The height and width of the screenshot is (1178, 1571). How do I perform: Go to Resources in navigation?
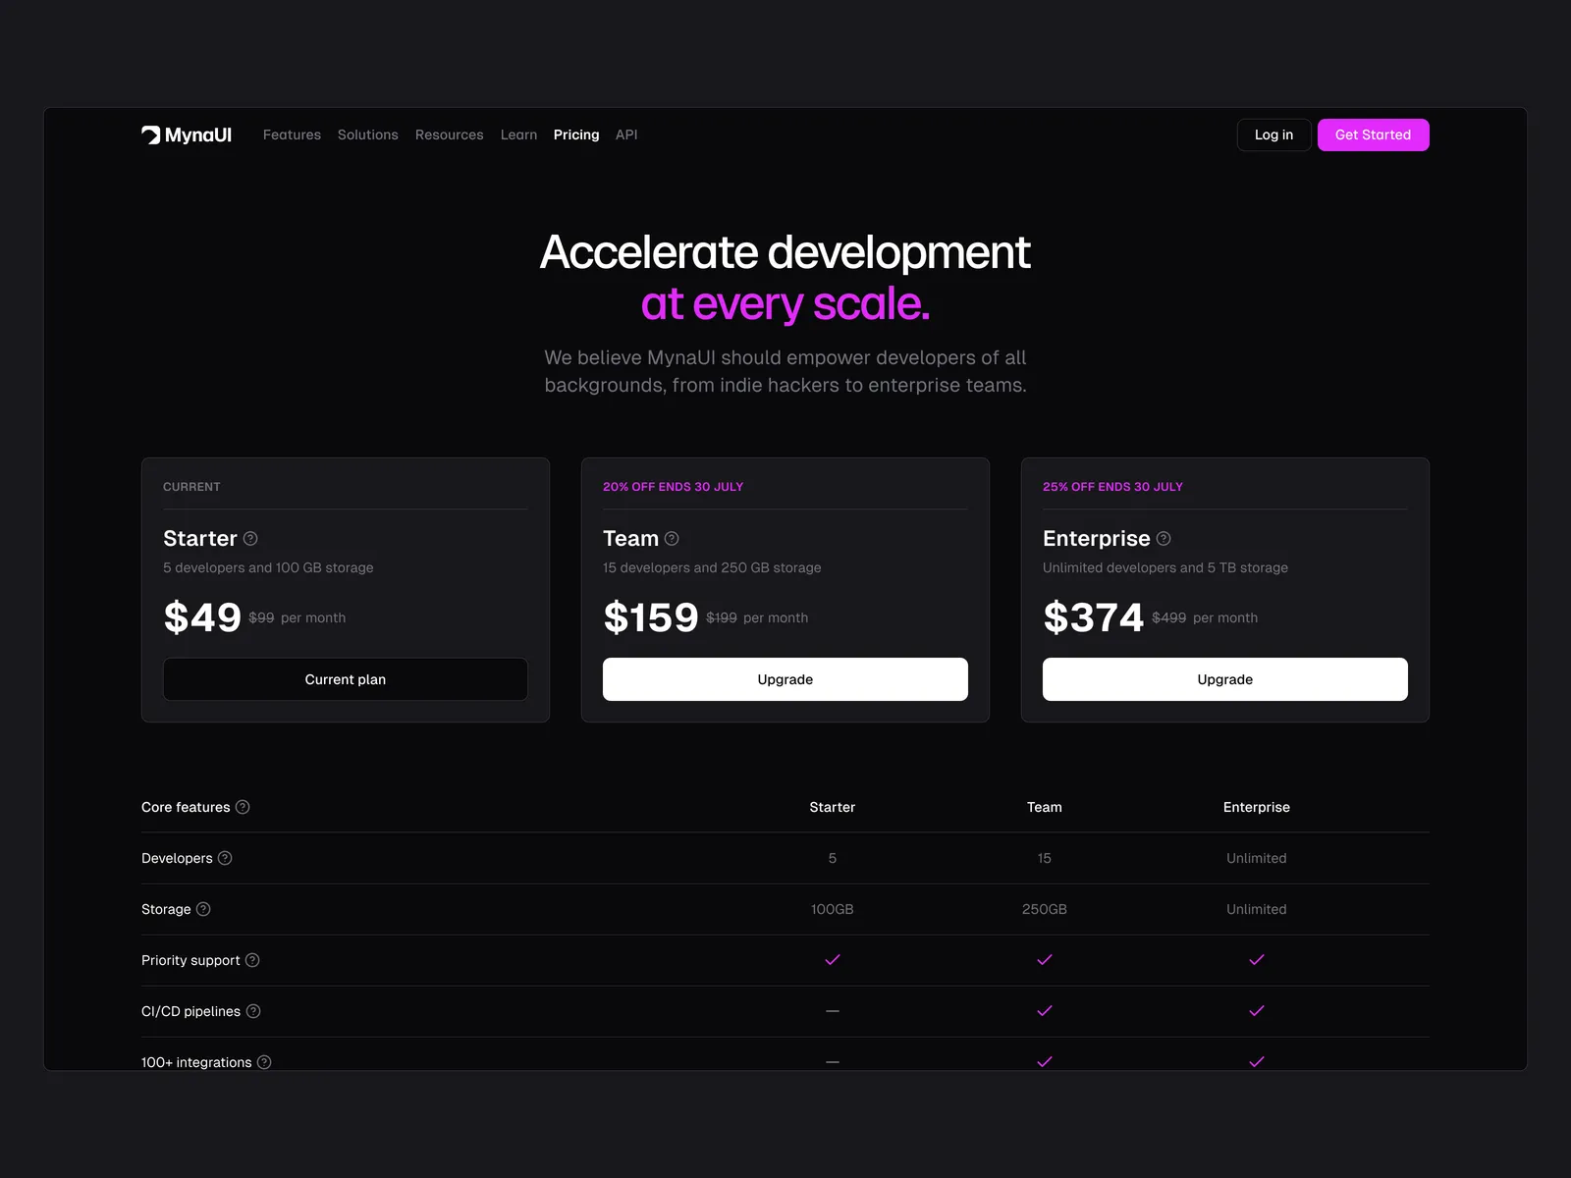point(449,135)
